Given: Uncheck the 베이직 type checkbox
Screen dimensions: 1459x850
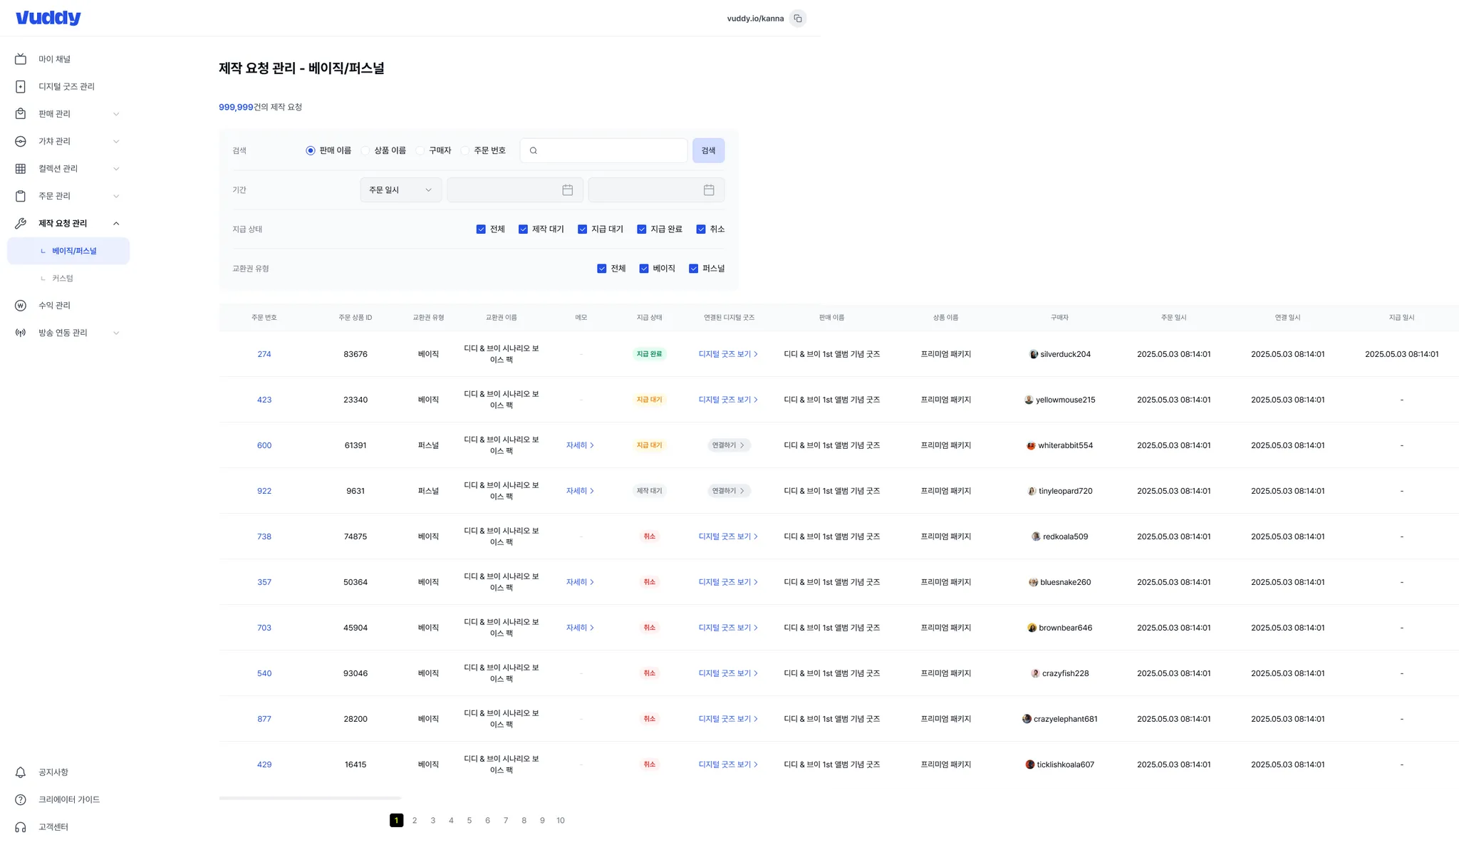Looking at the screenshot, I should (644, 269).
